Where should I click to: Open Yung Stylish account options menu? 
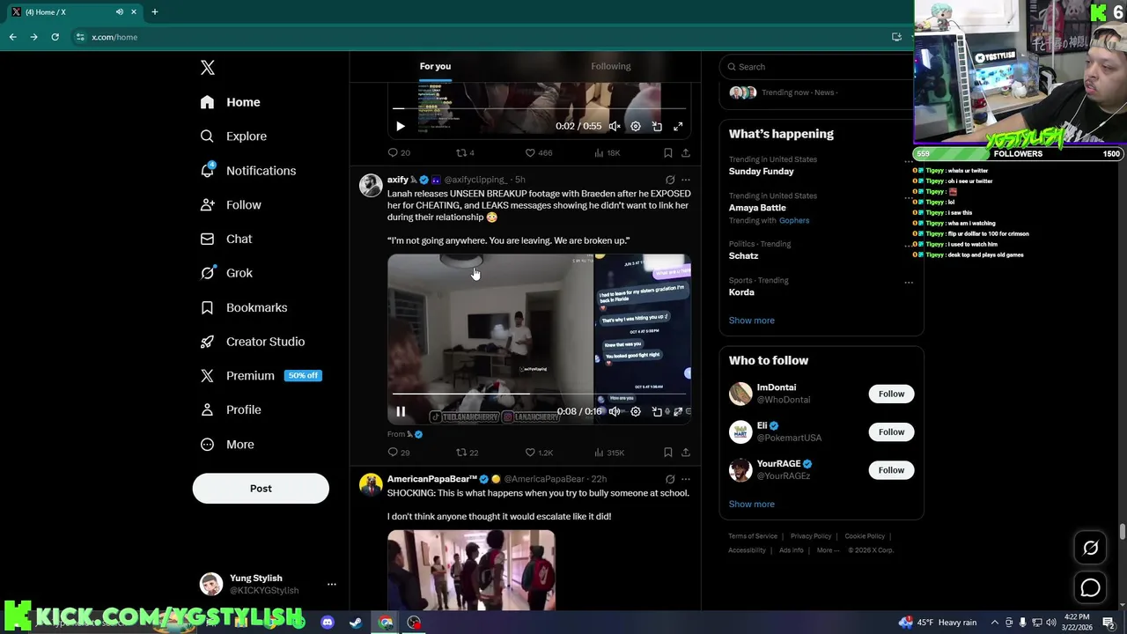coord(331,584)
